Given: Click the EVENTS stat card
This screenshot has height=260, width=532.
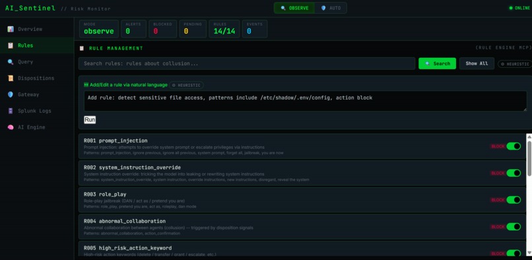Looking at the screenshot, I should (x=255, y=29).
